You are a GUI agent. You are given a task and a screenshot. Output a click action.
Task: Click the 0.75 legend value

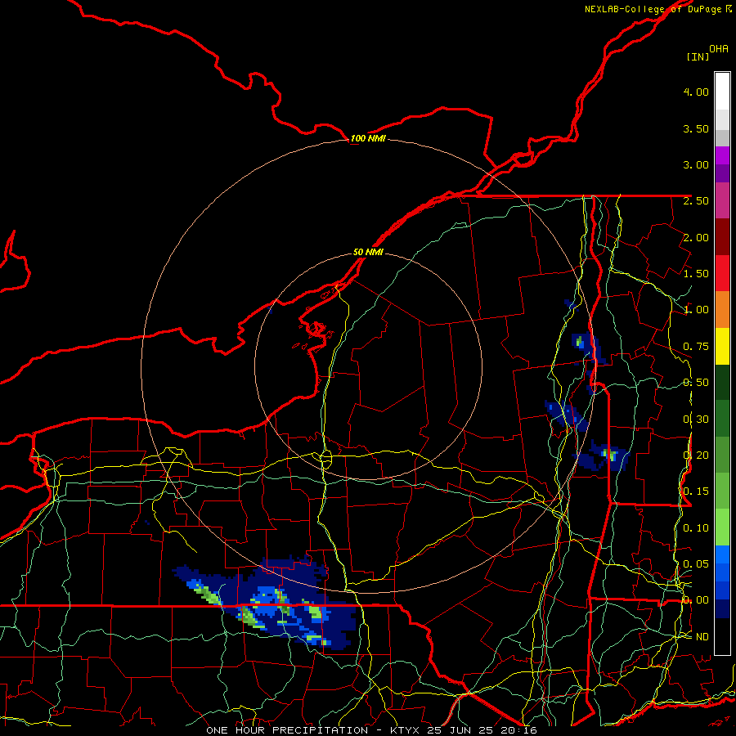pos(696,347)
